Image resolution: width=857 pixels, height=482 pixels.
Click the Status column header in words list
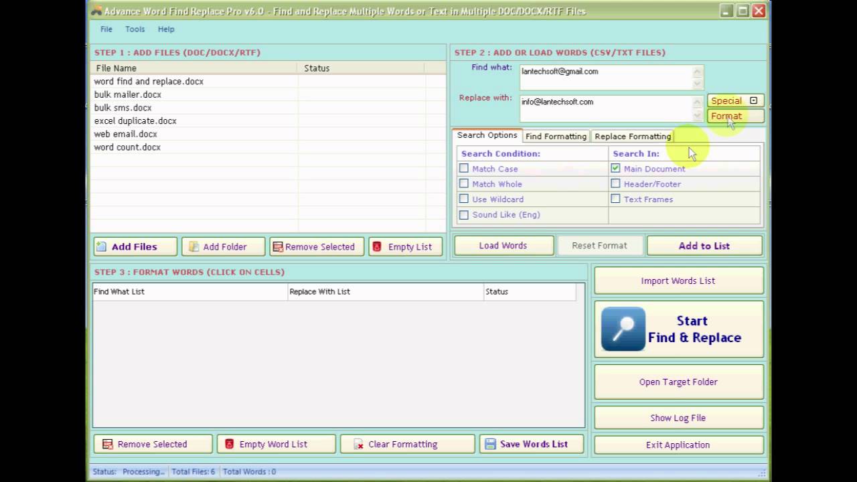pos(530,291)
